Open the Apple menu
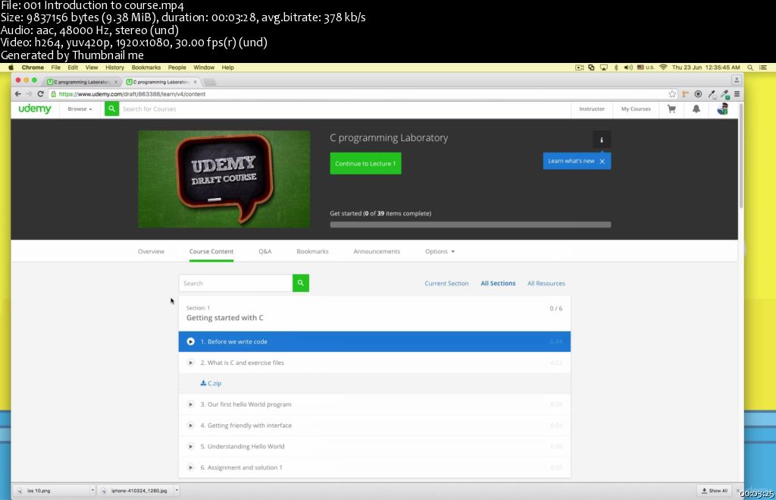The width and height of the screenshot is (776, 500). (x=11, y=68)
